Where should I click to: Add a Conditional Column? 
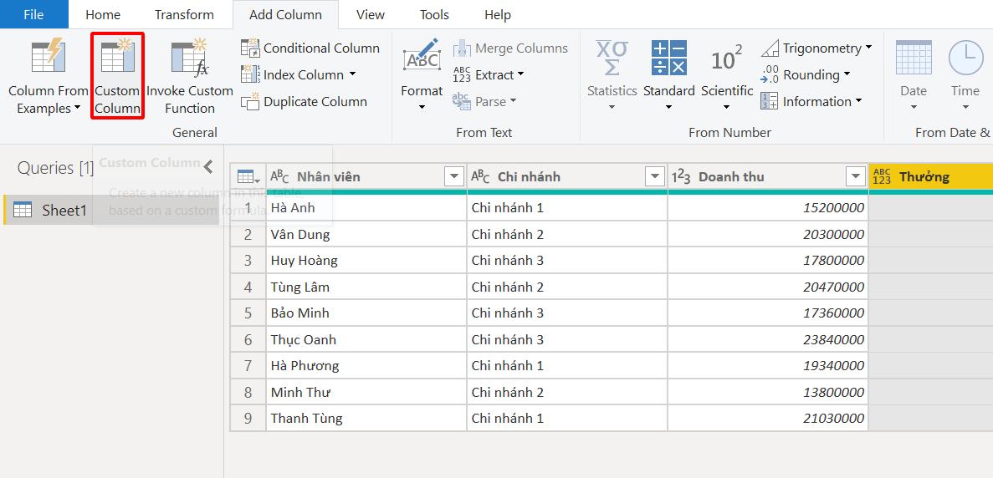pos(310,48)
